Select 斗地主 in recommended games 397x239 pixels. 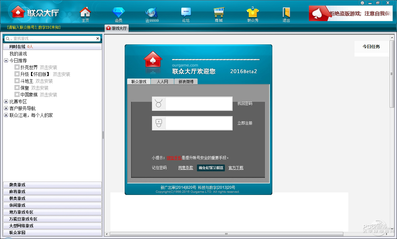pos(27,81)
